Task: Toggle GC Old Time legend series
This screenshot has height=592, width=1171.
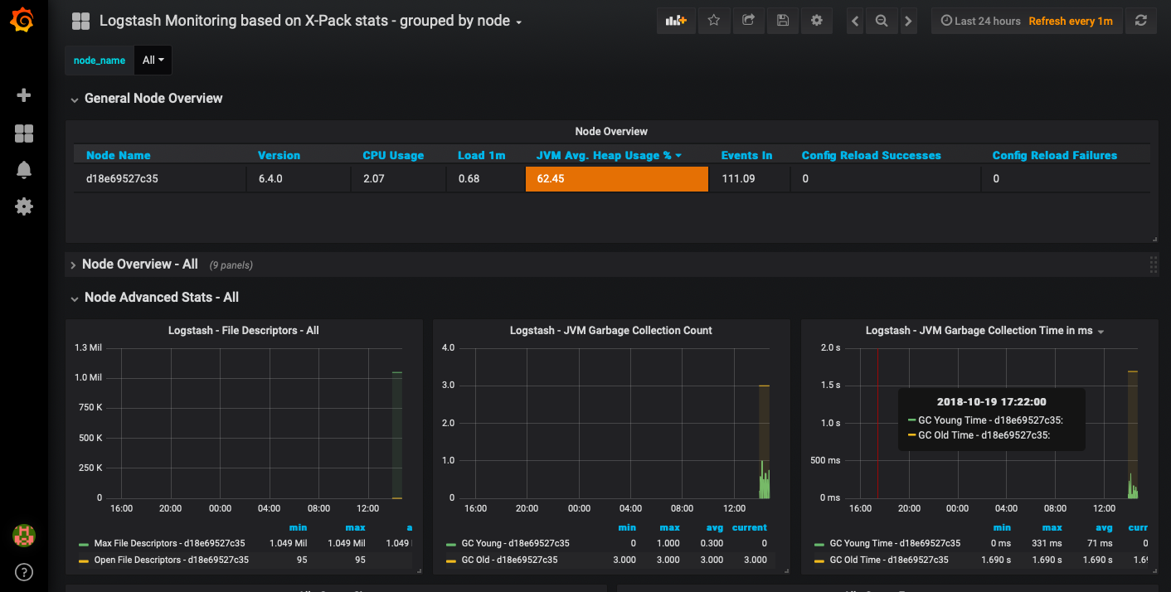Action: pos(889,560)
